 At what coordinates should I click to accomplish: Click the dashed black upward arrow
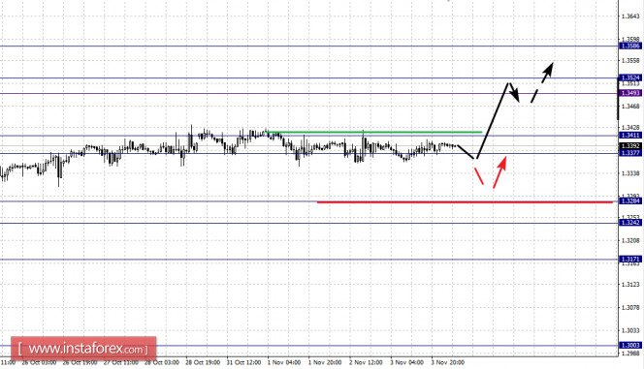[542, 82]
